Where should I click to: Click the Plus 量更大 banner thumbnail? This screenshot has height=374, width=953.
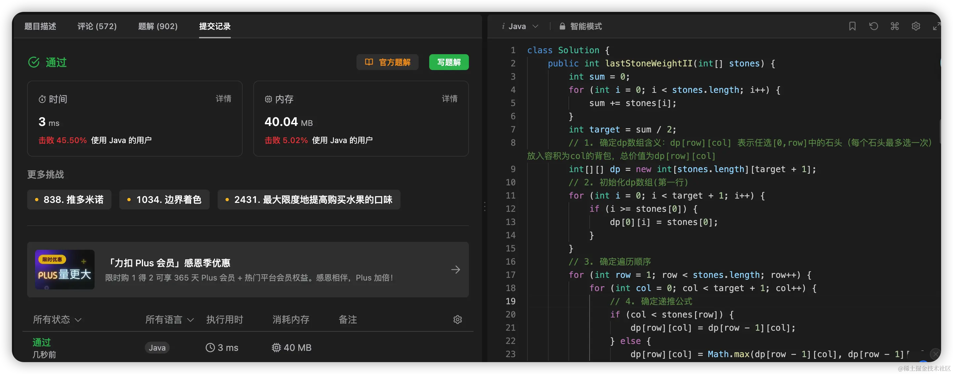(x=65, y=269)
